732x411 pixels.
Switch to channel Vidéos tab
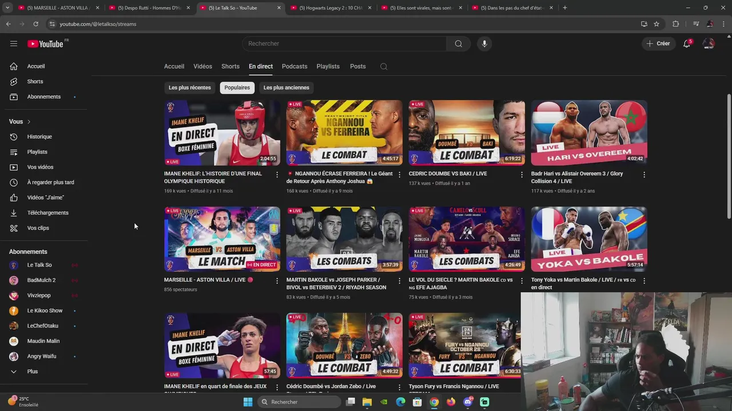202,66
